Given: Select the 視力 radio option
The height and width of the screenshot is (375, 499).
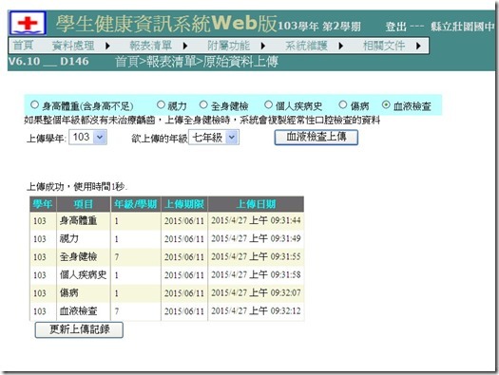Looking at the screenshot, I should pos(161,104).
